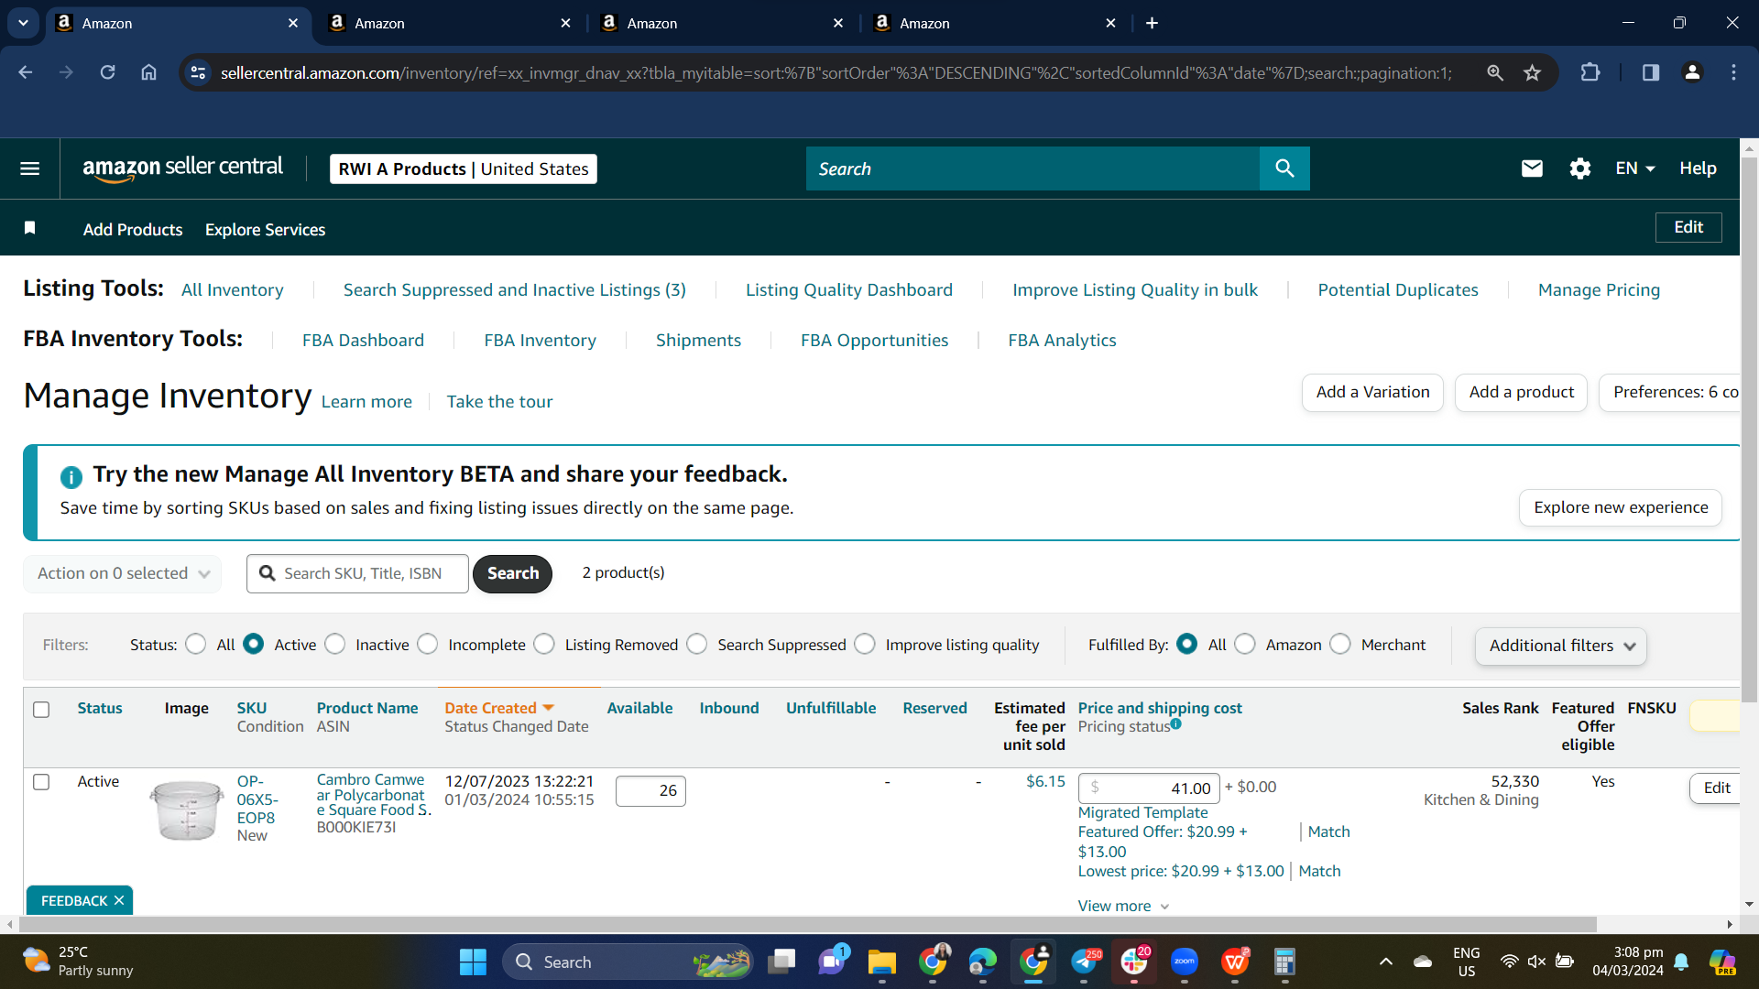The image size is (1759, 989).
Task: Reload the page with the refresh icon
Action: pos(107,72)
